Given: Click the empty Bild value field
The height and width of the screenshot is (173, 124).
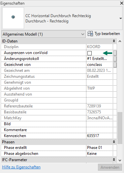Looking at the screenshot, I should 100,124.
